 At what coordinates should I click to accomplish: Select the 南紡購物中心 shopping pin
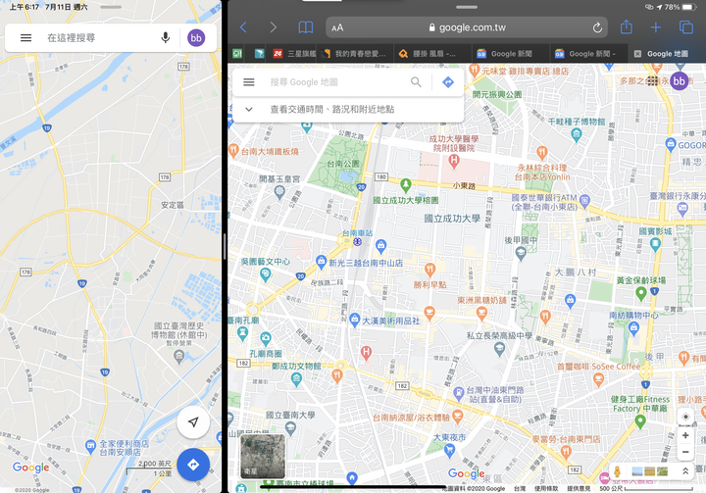(x=634, y=327)
